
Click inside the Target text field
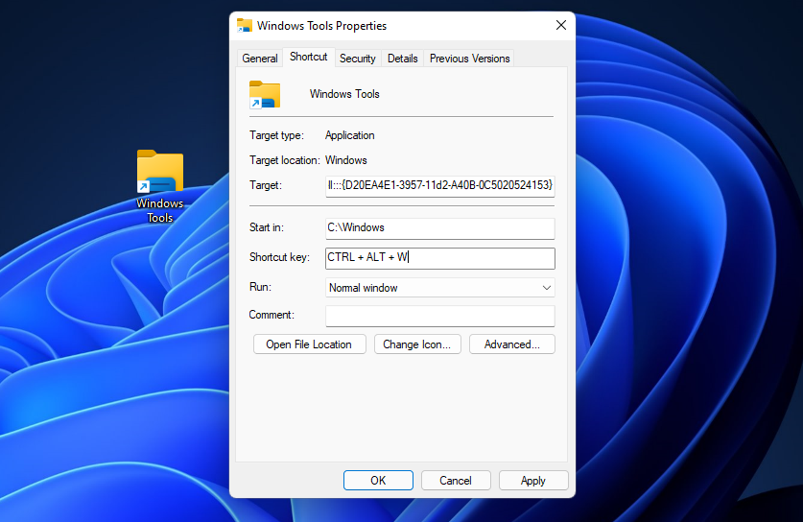[x=439, y=185]
